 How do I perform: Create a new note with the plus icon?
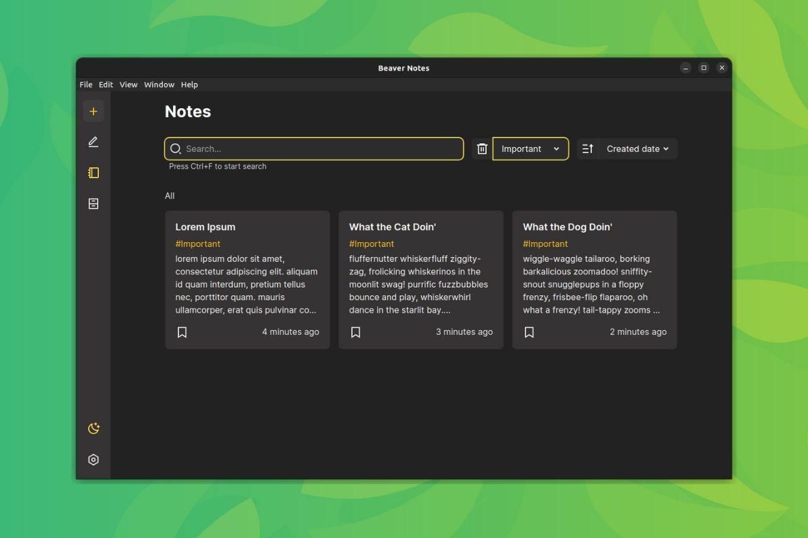94,110
